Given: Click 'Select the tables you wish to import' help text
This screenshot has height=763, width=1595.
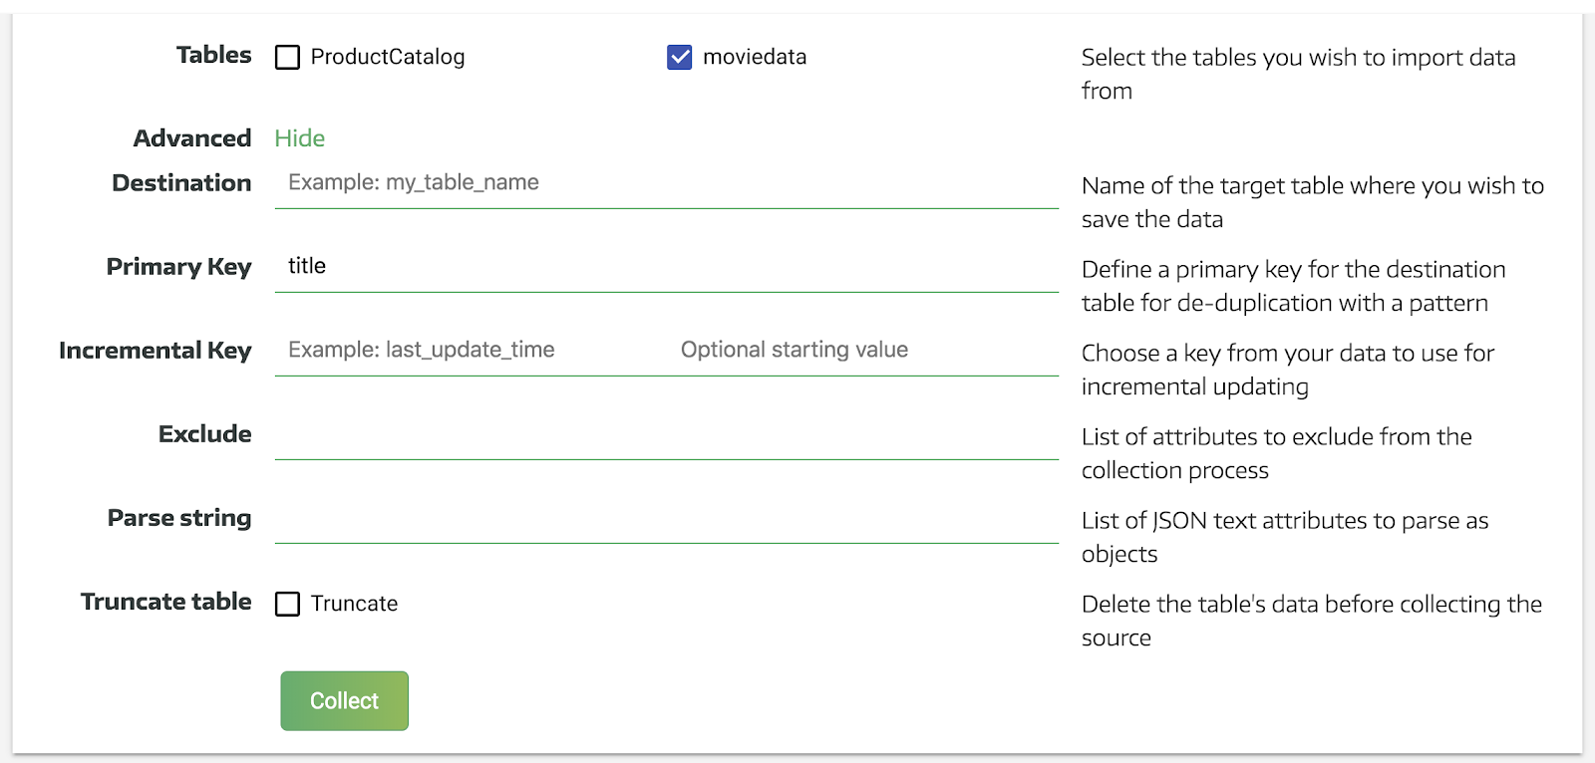Looking at the screenshot, I should [1299, 74].
